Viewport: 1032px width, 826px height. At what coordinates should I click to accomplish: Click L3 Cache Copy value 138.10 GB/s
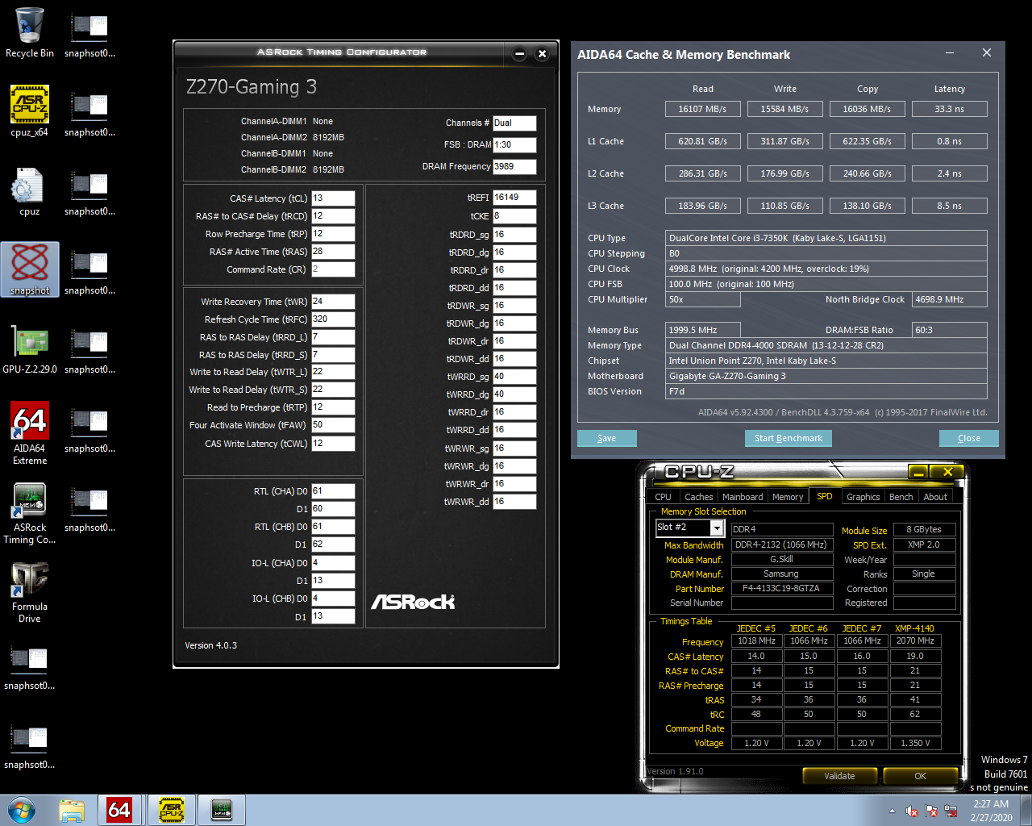pos(867,206)
